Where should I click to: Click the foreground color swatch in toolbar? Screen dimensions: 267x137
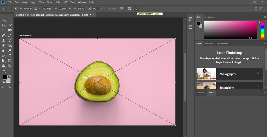[x=5, y=77]
